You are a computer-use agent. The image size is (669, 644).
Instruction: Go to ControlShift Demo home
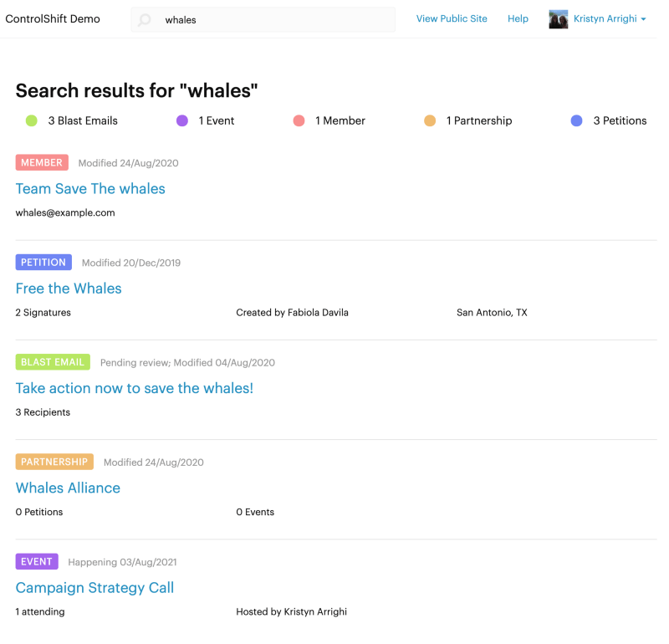53,18
